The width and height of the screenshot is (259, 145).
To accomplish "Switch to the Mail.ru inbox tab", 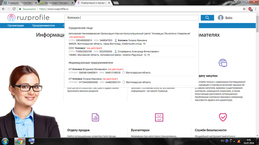I will coord(20,3).
